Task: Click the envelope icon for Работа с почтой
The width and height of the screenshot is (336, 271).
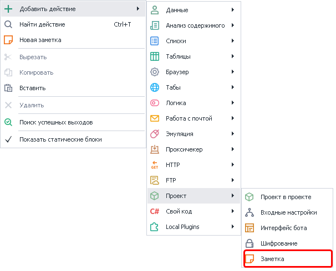Action: pyautogui.click(x=155, y=118)
